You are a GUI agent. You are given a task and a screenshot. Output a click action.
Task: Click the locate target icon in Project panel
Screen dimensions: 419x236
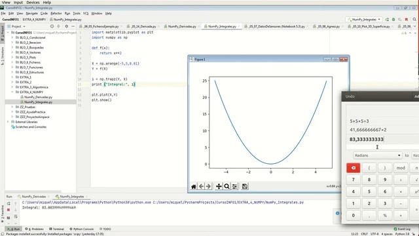52,26
